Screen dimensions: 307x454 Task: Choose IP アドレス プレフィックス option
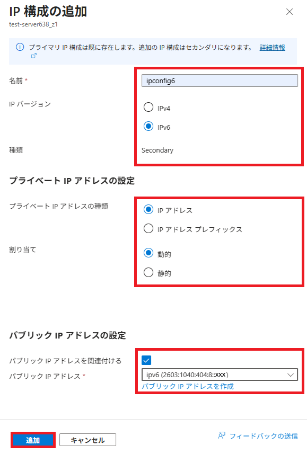(148, 228)
